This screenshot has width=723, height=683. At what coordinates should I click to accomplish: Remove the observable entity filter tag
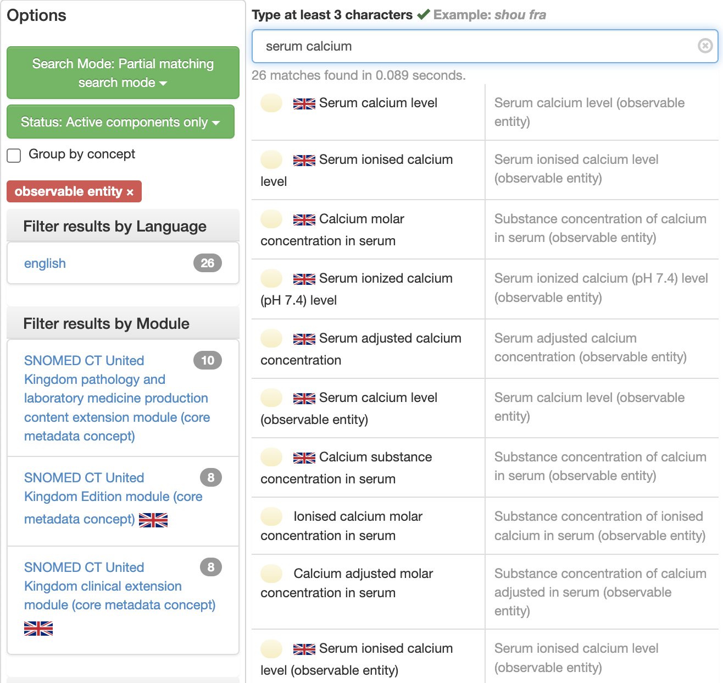point(130,192)
